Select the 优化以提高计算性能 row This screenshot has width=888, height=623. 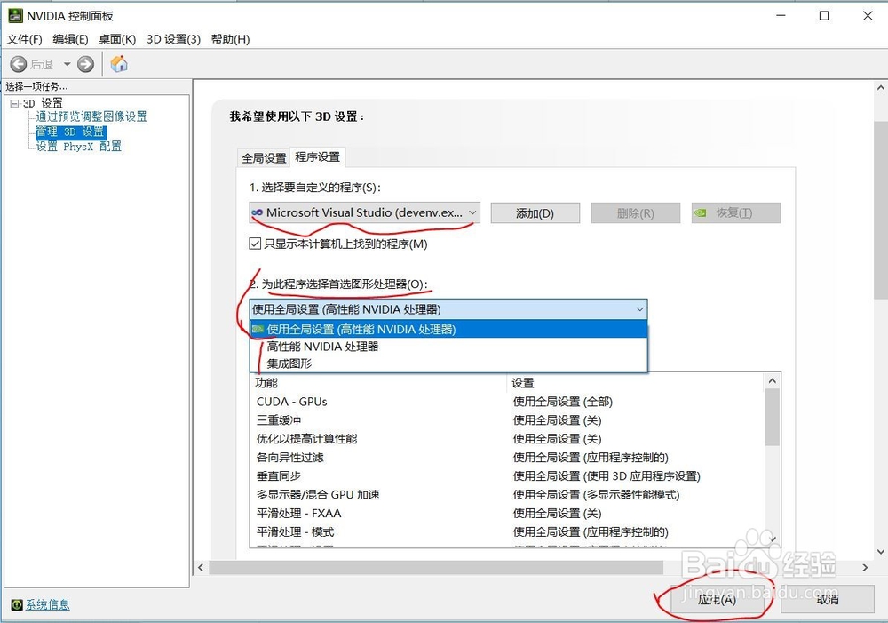point(507,439)
